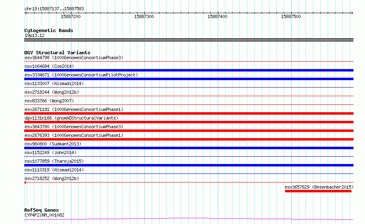Open variant esv2676393 (1000GenomesConsortiumPhase1)
Image resolution: width=365 pixels, height=224 pixels.
click(x=74, y=135)
